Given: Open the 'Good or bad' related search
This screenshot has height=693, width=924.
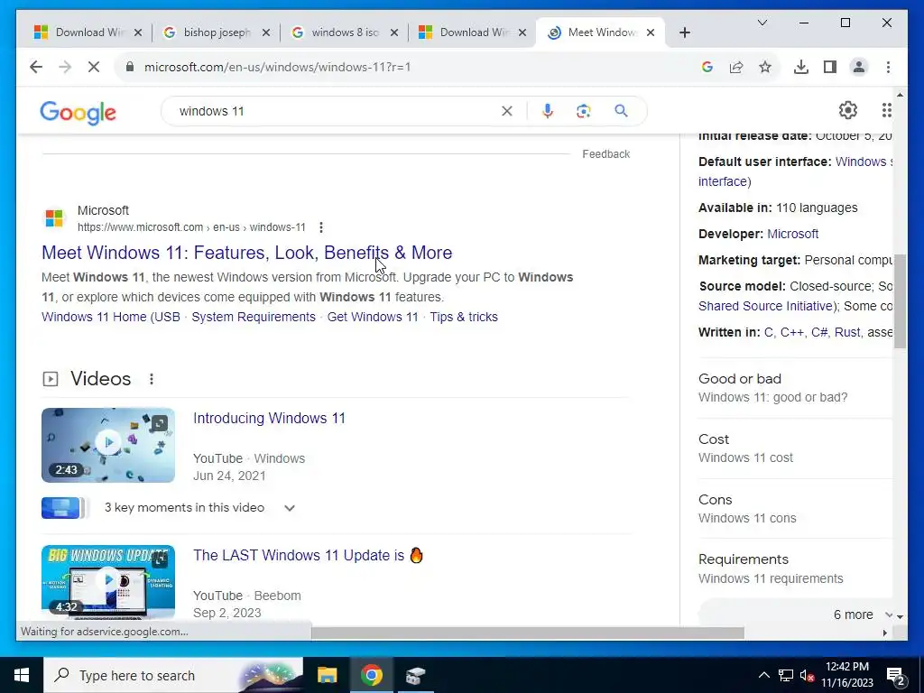Looking at the screenshot, I should click(x=795, y=388).
